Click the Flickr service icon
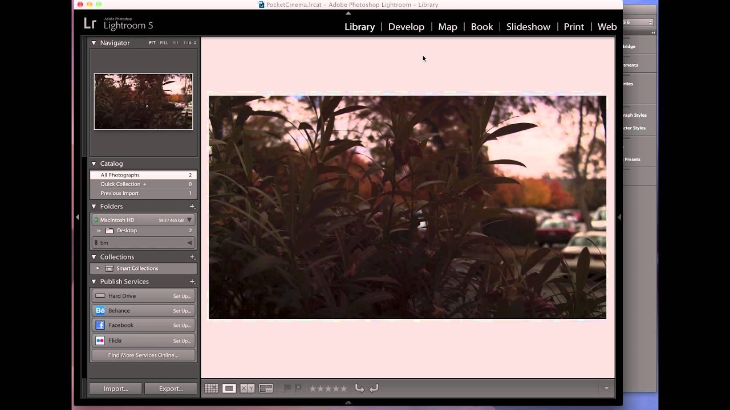The image size is (730, 410). coord(100,341)
